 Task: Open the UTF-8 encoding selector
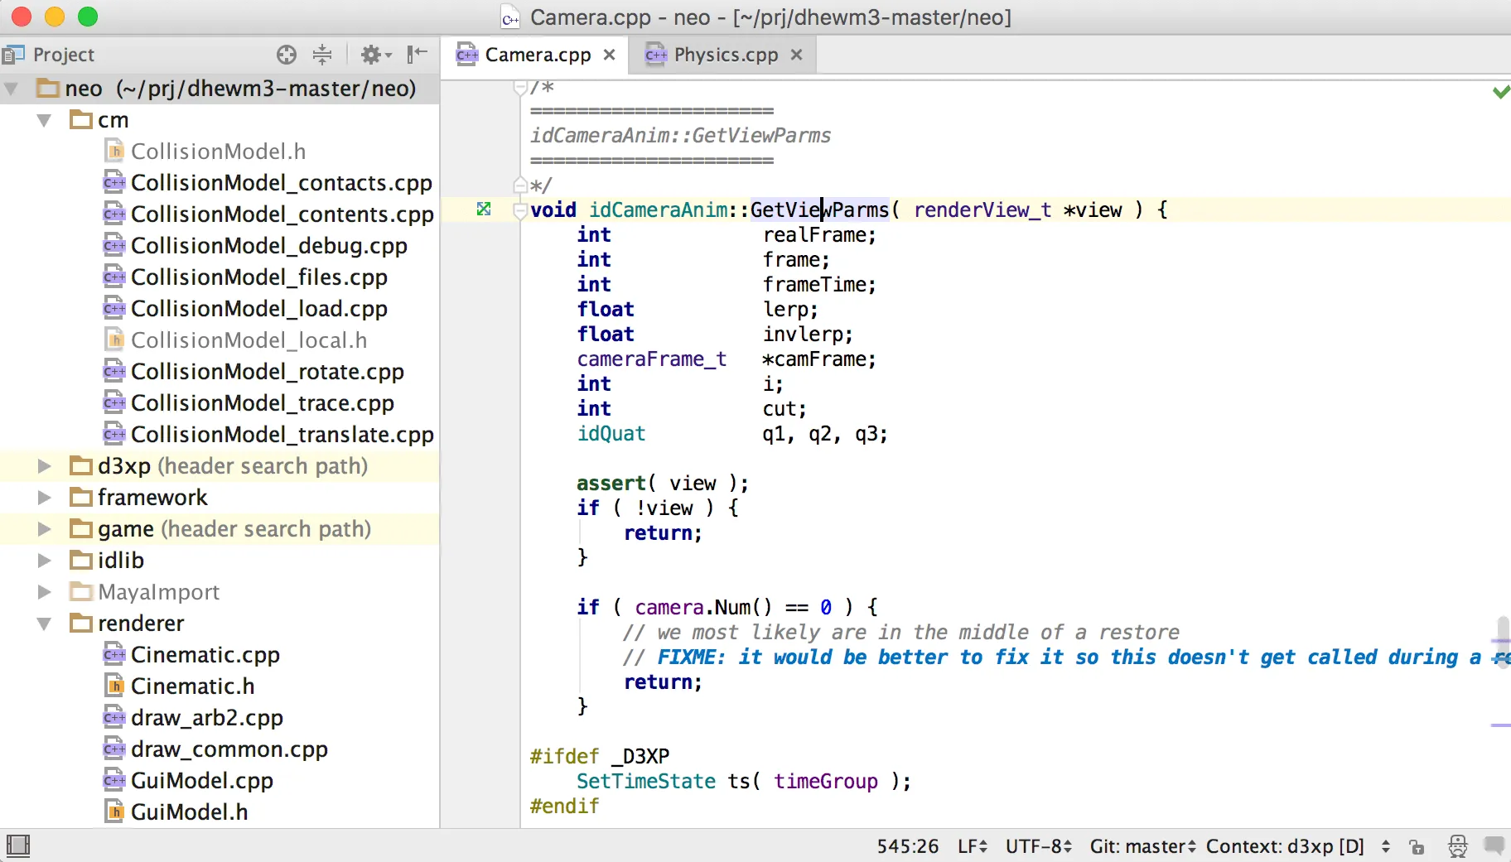(1038, 846)
